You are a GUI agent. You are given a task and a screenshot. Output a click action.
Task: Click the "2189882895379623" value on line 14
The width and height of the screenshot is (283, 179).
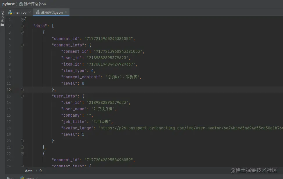tap(108, 102)
